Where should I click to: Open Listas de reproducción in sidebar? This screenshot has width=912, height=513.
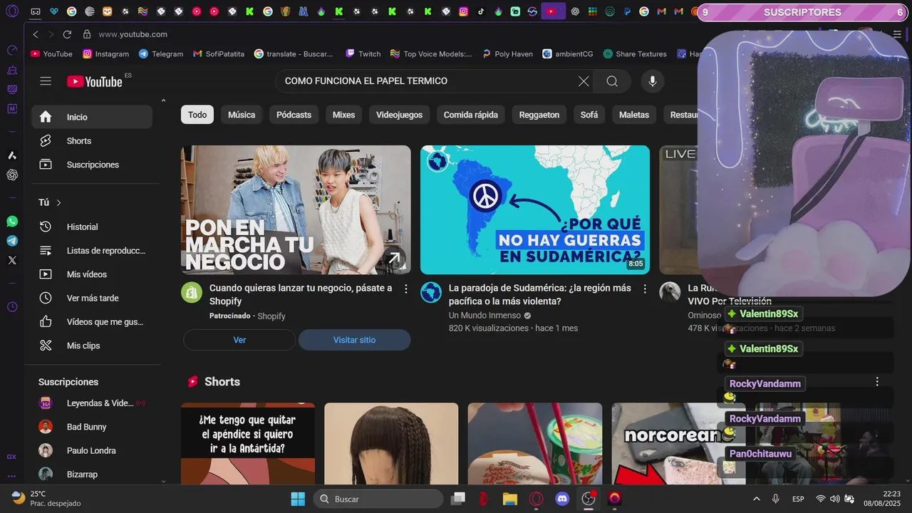[92, 251]
